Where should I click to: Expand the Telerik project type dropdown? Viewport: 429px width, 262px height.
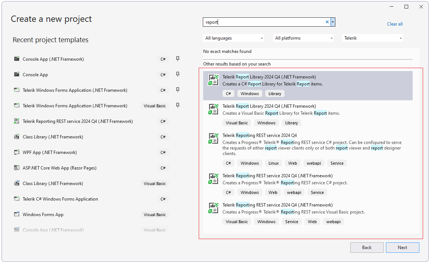tap(373, 38)
